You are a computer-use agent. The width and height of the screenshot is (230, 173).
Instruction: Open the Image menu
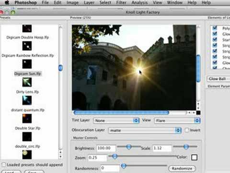(x=72, y=2)
